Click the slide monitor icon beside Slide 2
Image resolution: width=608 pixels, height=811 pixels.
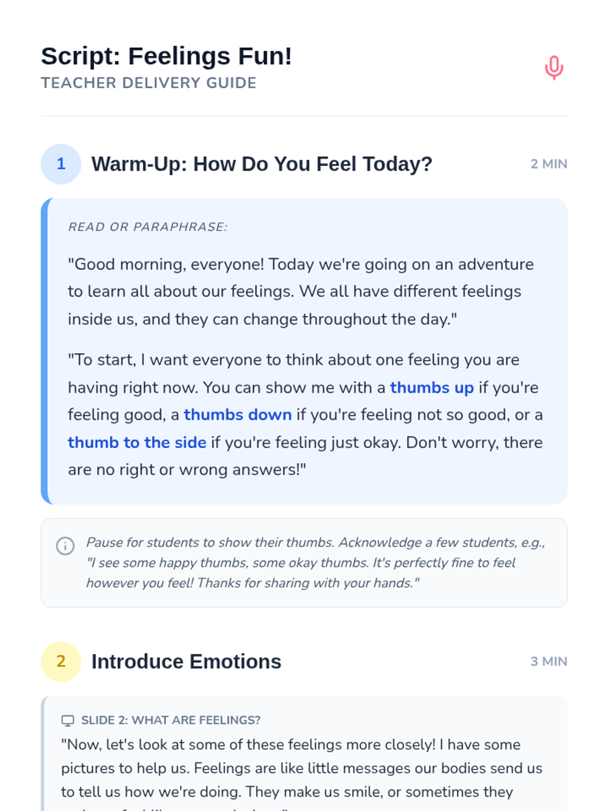point(68,720)
